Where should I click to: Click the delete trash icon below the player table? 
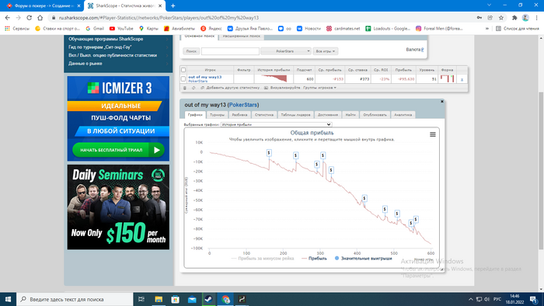[x=185, y=88]
